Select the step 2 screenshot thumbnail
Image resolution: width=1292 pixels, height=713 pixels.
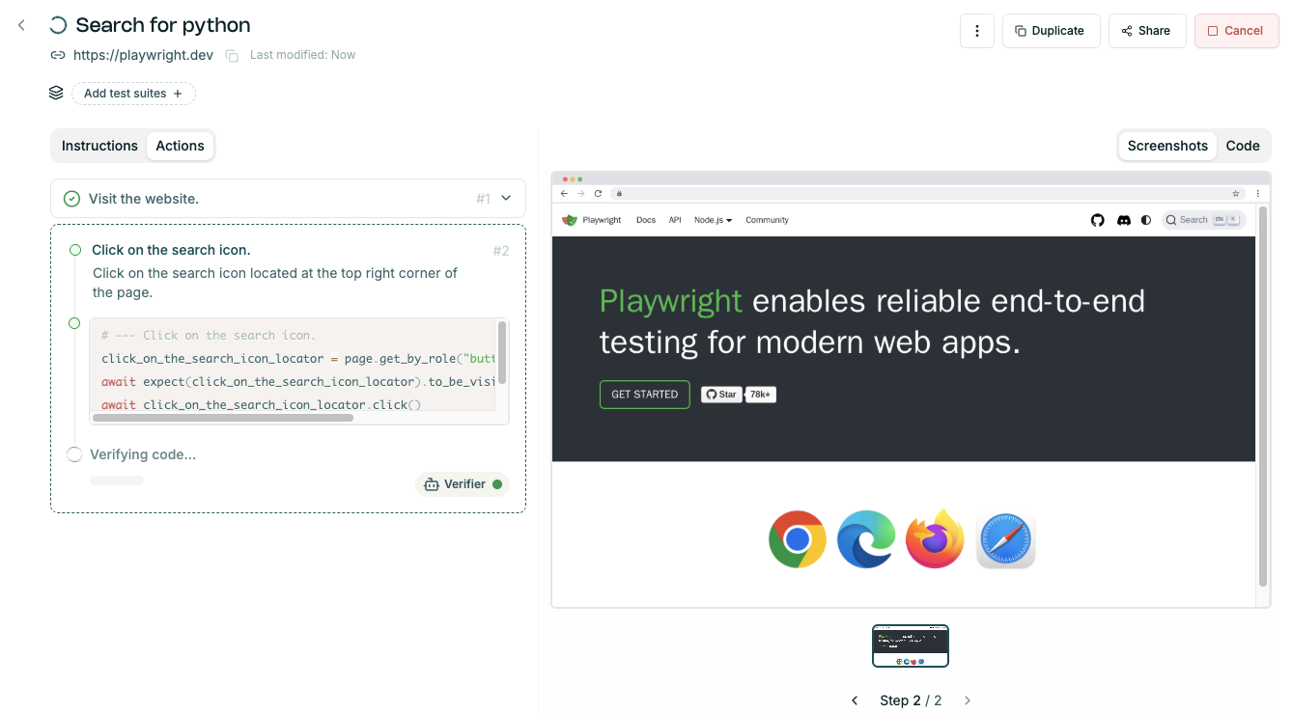tap(910, 645)
